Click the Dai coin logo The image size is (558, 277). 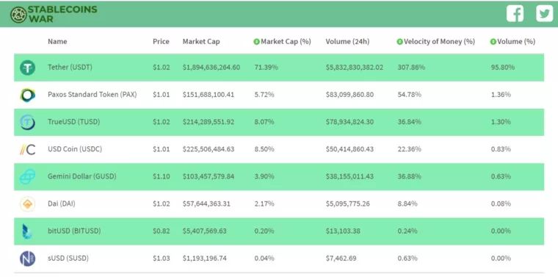click(x=27, y=204)
